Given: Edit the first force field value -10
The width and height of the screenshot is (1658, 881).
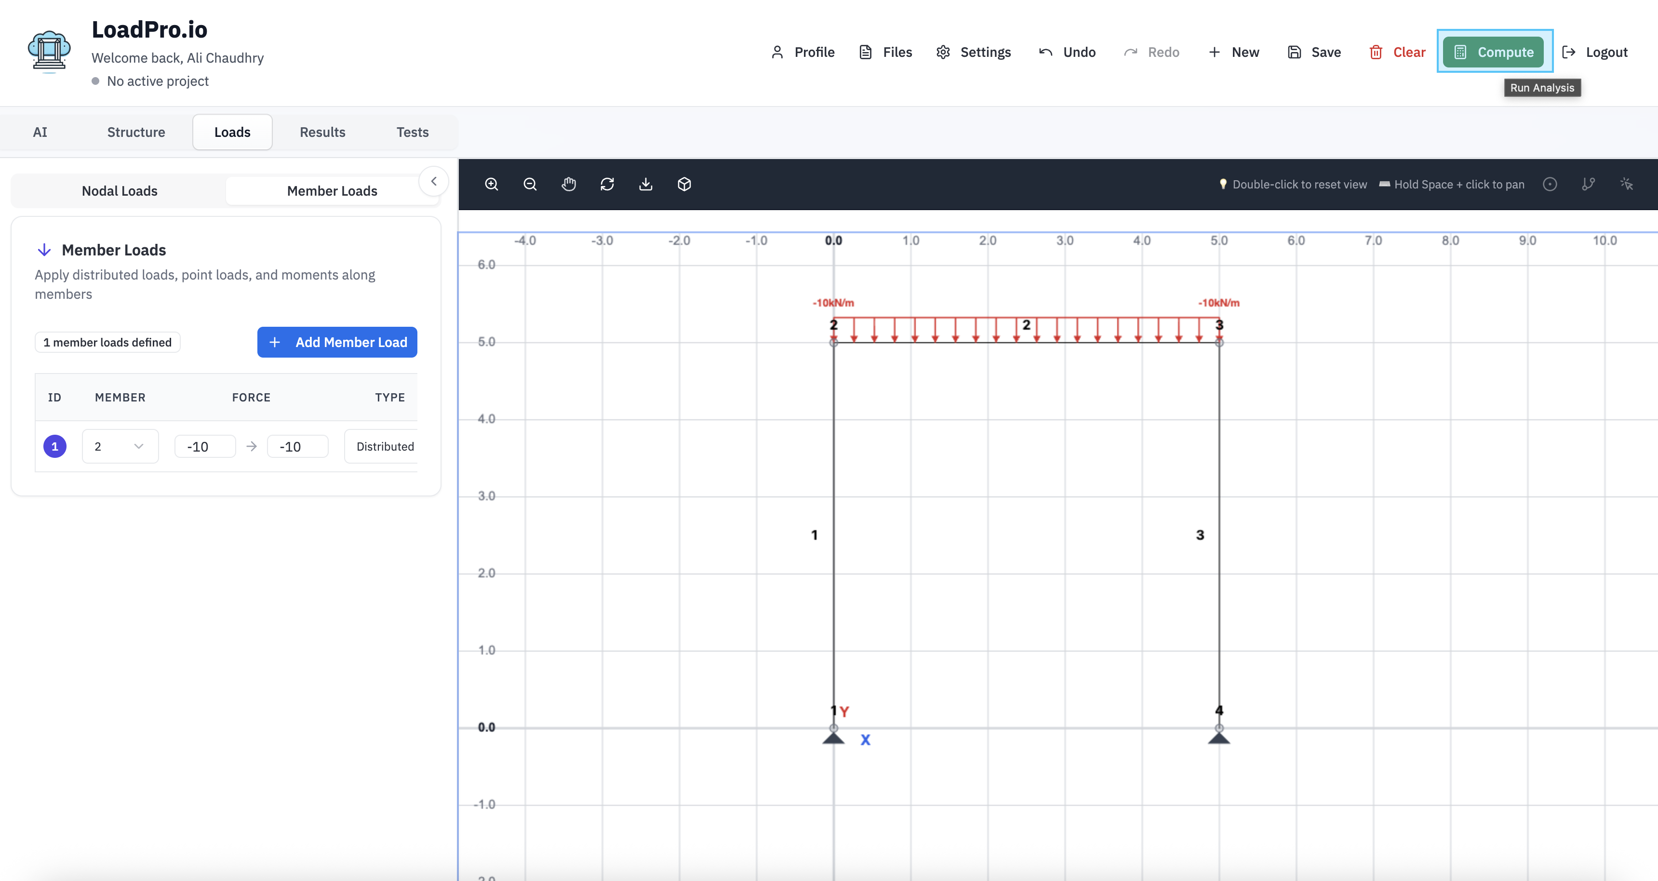Looking at the screenshot, I should click(x=205, y=446).
